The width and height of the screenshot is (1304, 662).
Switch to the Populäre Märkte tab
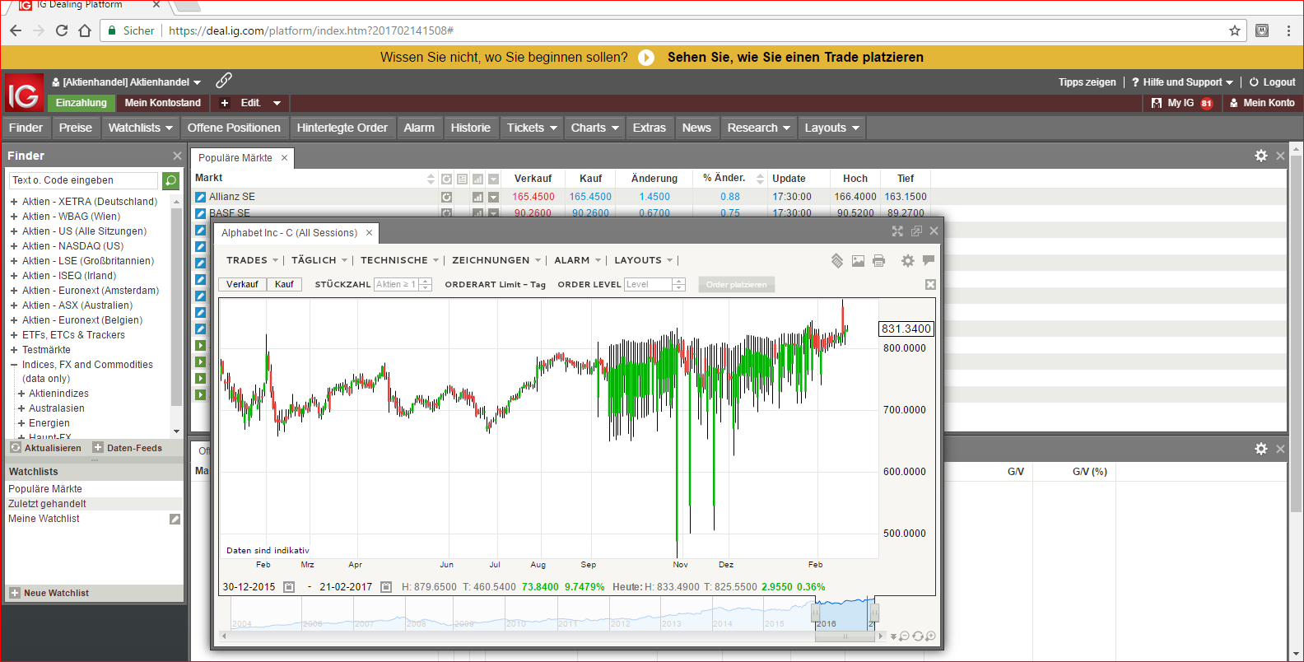235,158
